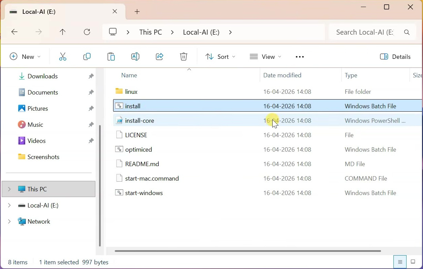The height and width of the screenshot is (269, 423).
Task: Click chevron after Local-AI (E:) in address bar
Action: click(x=230, y=32)
